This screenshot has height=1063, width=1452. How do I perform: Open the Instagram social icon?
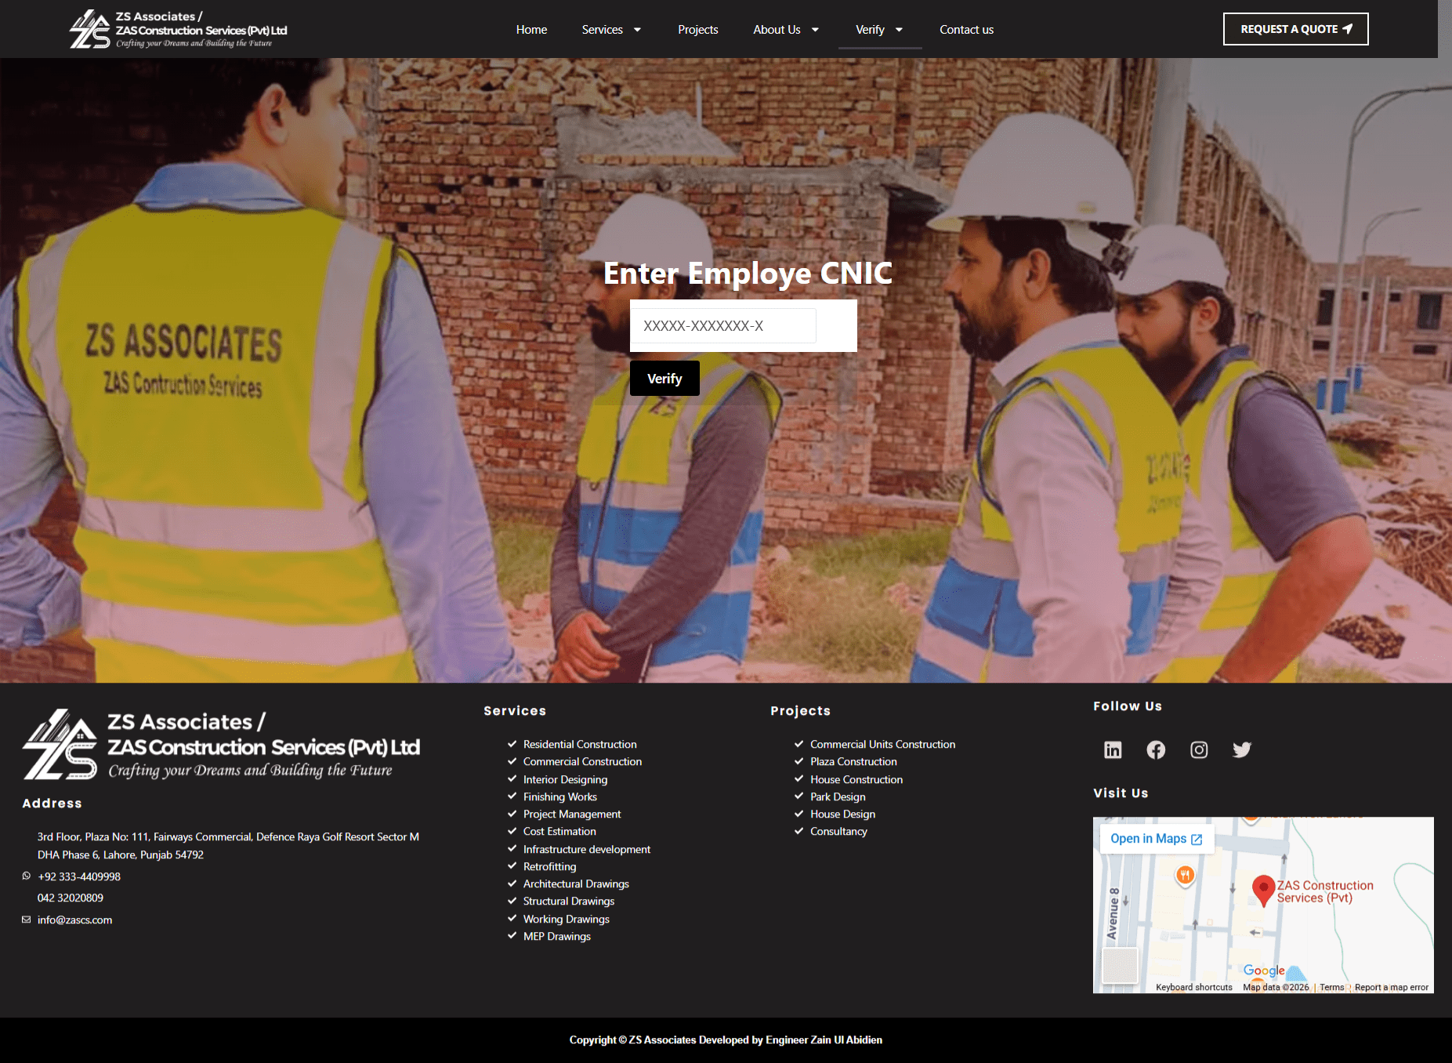click(x=1199, y=750)
